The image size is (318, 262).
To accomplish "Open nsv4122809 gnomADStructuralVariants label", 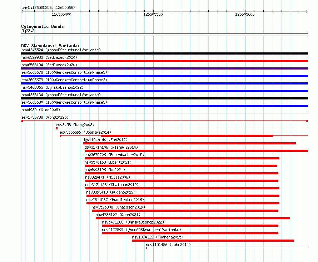I will pos(141,230).
